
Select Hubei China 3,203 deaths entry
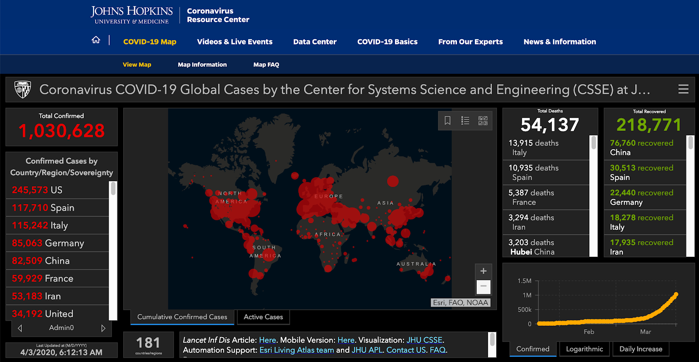tap(546, 247)
